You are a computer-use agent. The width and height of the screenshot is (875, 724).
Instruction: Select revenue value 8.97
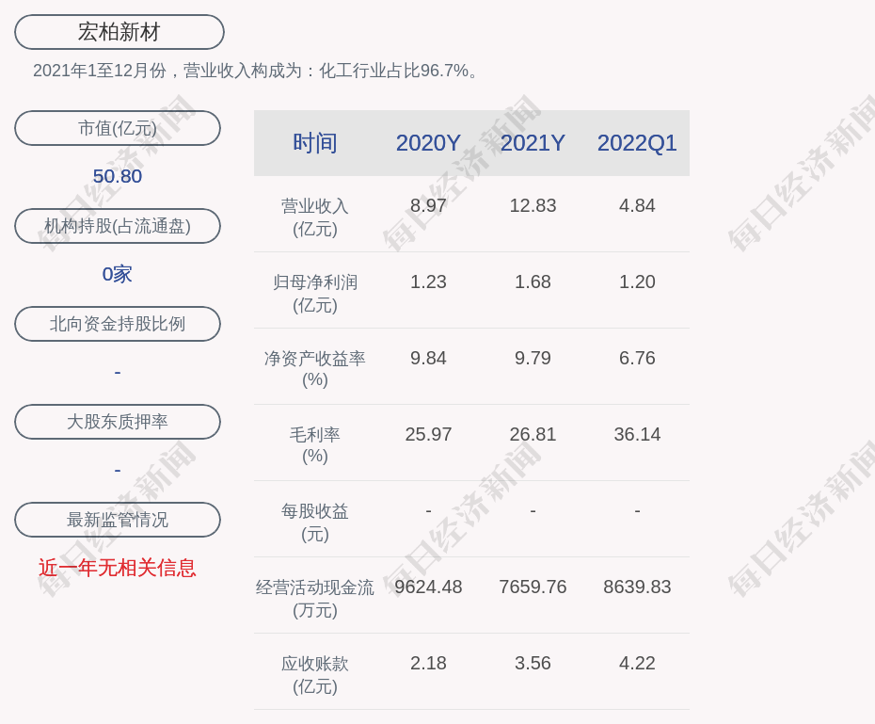pyautogui.click(x=428, y=205)
